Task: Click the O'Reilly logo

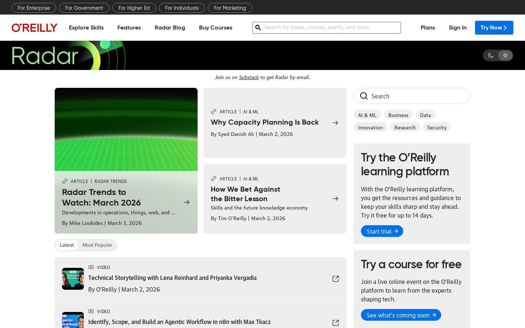Action: pos(35,28)
